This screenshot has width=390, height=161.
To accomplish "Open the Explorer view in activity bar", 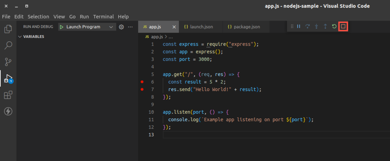I will (x=8, y=29).
